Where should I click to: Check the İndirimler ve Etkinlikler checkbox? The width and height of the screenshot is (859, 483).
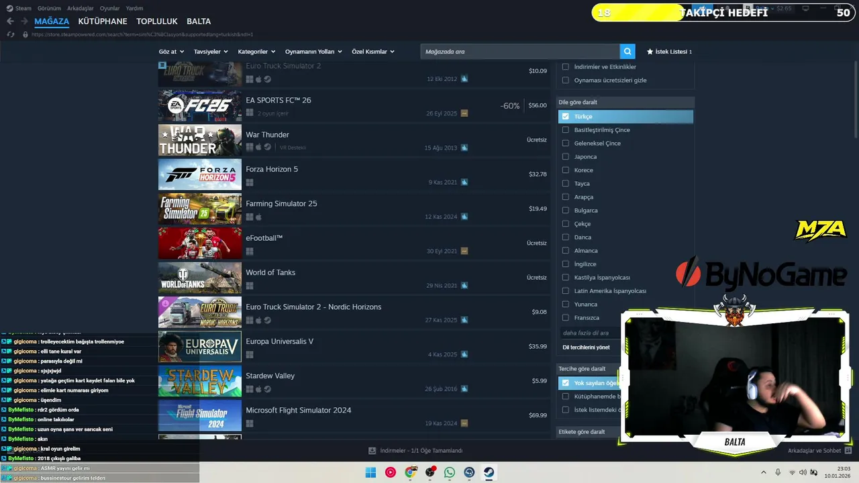(566, 66)
